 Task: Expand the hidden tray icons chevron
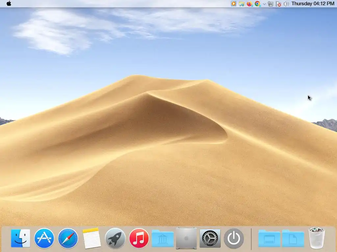point(264,4)
